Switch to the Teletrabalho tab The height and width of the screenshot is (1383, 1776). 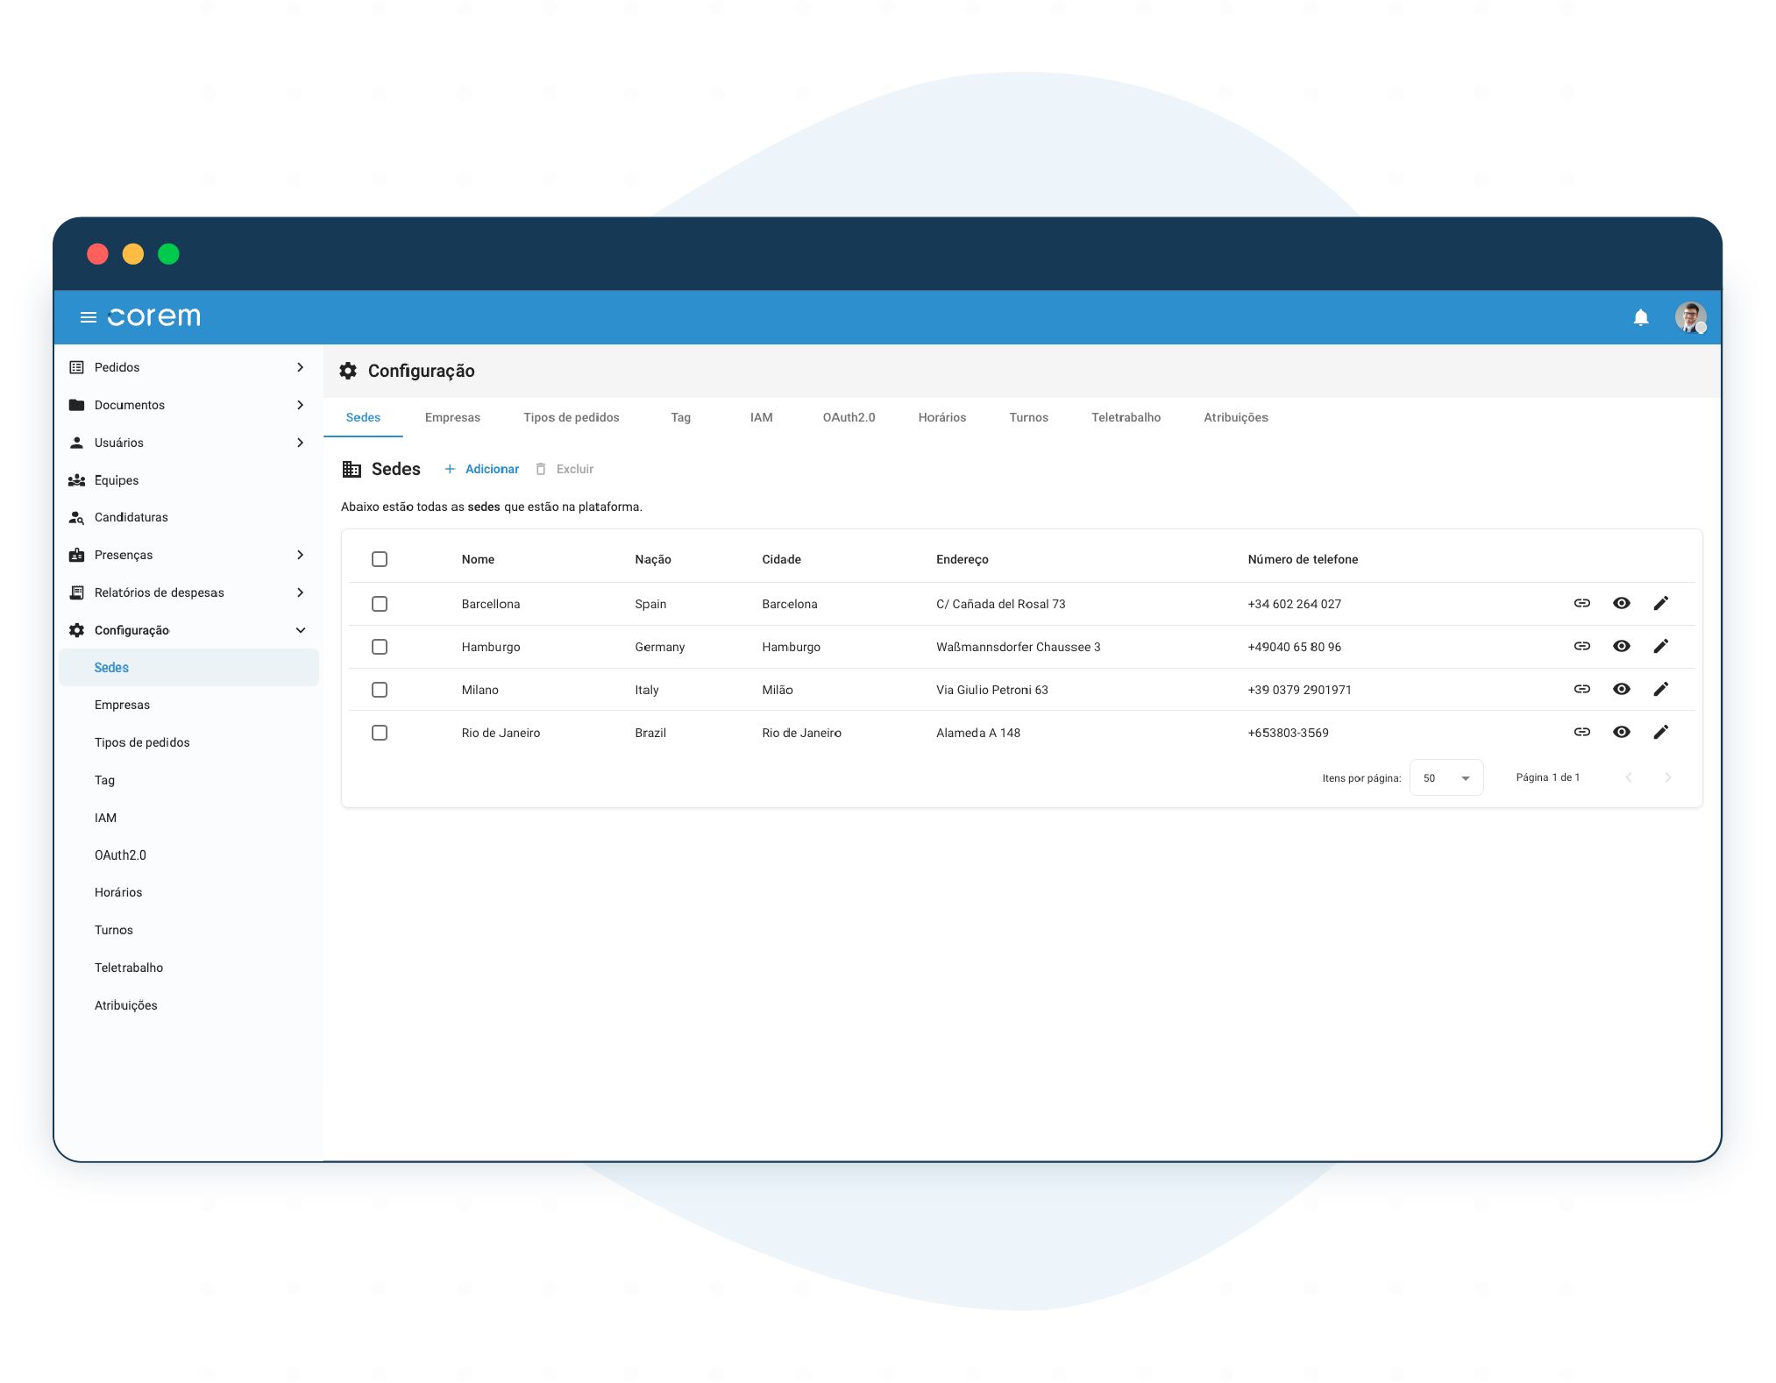(x=1125, y=417)
